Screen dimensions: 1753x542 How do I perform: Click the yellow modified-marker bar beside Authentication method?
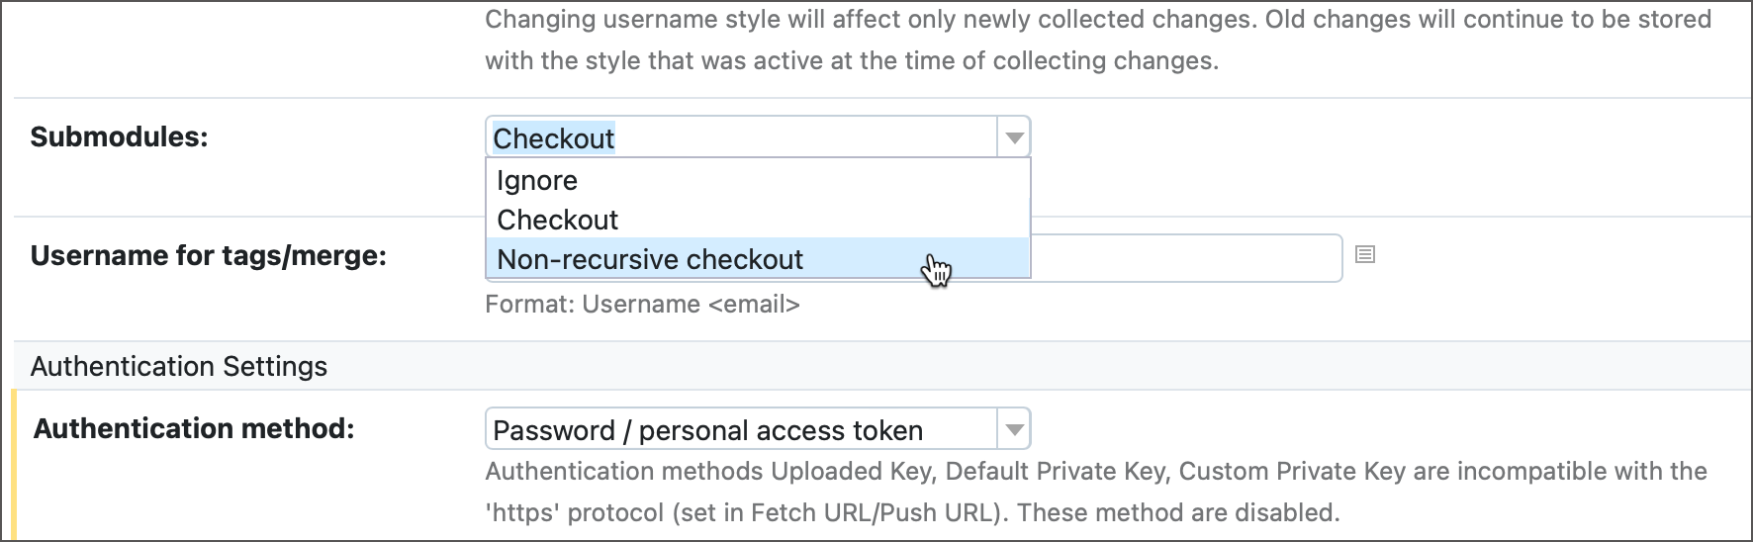click(x=14, y=465)
